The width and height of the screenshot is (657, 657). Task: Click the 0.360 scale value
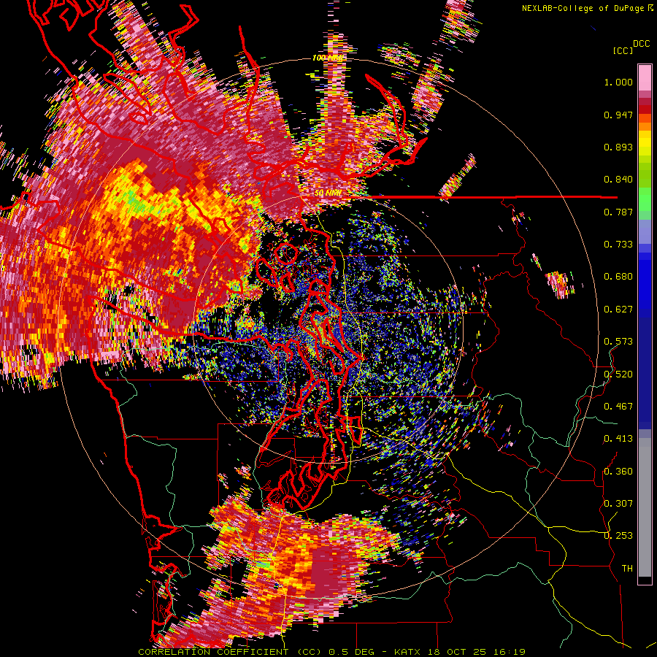[x=618, y=472]
